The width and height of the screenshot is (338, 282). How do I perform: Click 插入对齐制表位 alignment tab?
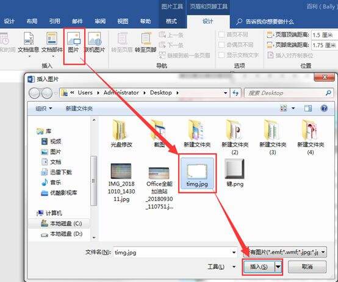tap(290, 56)
